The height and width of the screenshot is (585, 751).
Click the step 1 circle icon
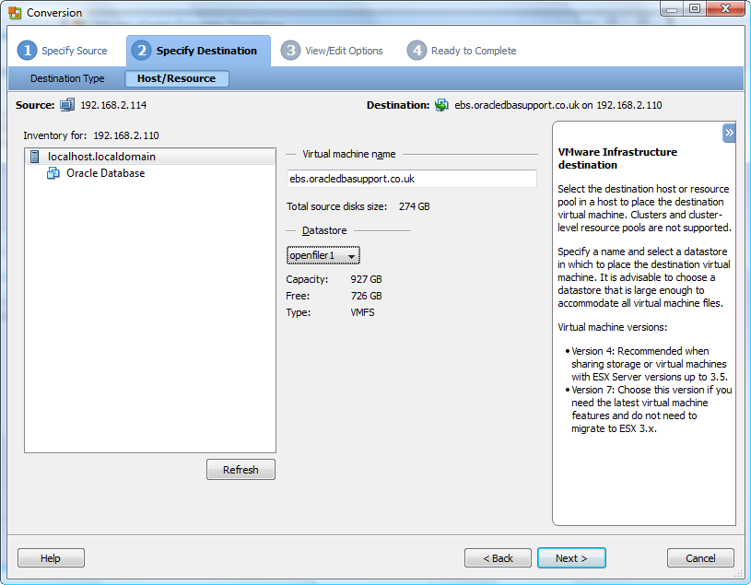click(x=28, y=51)
